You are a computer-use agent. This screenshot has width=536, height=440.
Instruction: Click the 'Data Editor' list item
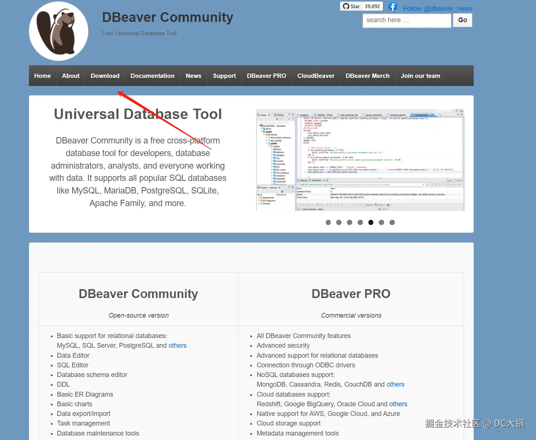click(73, 355)
